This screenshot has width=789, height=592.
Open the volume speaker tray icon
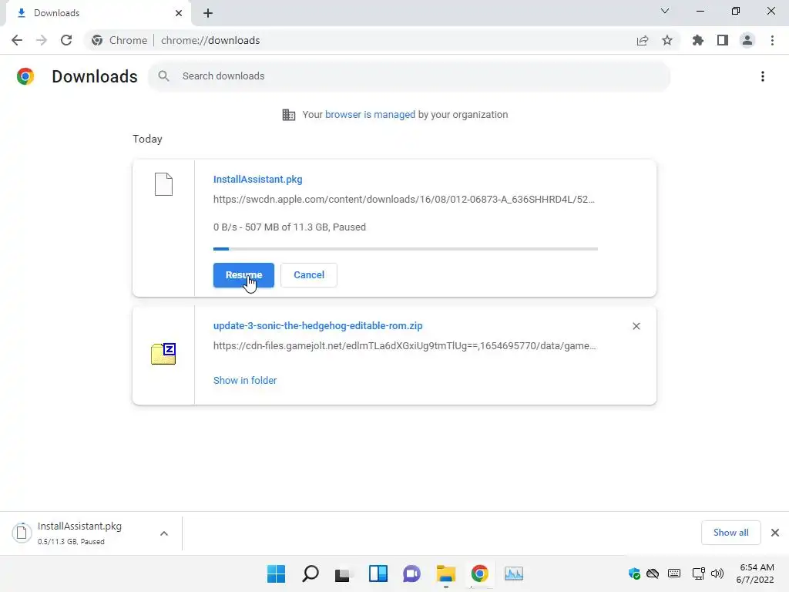point(717,573)
